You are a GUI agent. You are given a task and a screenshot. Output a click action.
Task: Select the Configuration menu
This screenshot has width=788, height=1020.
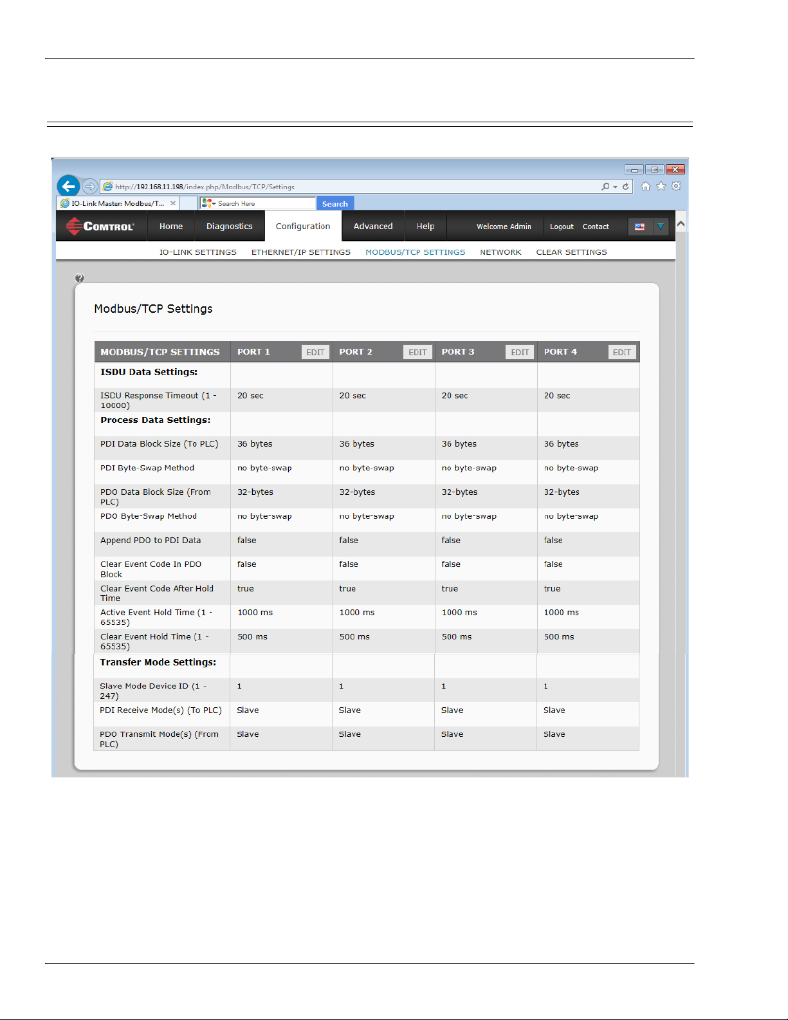(x=303, y=227)
